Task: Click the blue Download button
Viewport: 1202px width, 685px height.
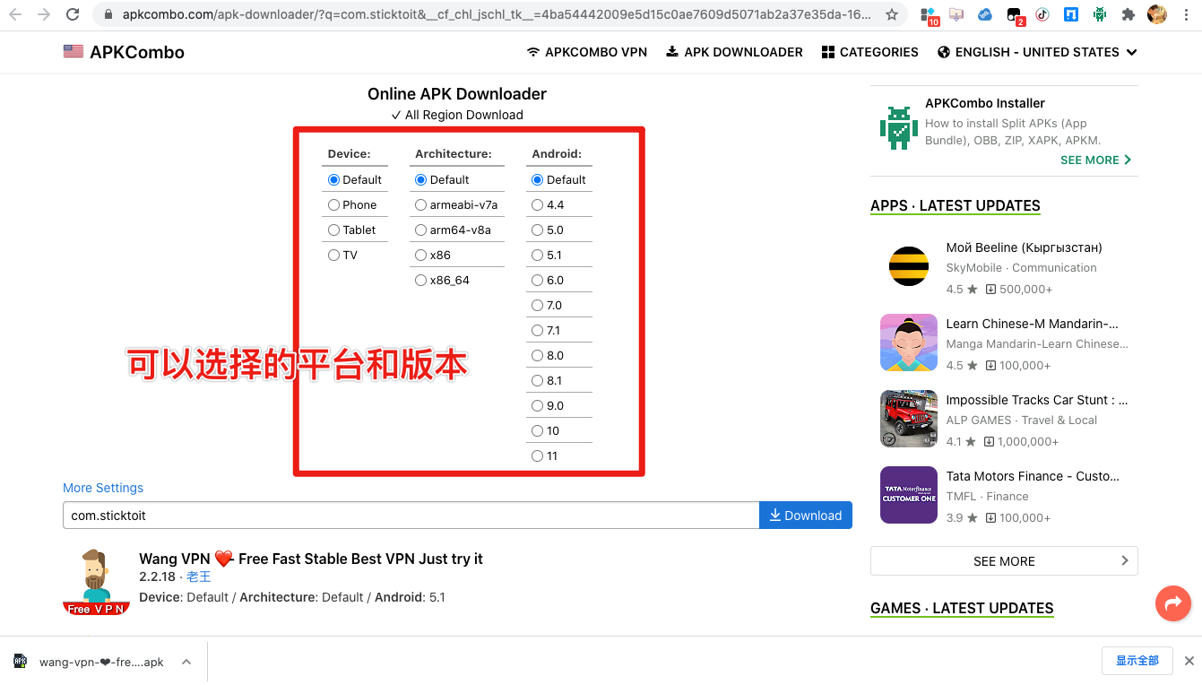Action: [806, 516]
